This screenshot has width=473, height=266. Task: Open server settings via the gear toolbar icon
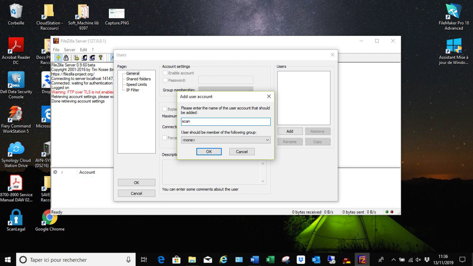pos(77,58)
